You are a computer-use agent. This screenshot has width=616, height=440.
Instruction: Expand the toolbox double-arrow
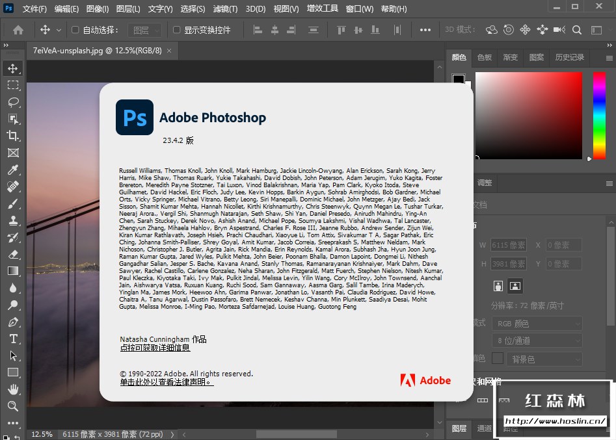[x=6, y=45]
